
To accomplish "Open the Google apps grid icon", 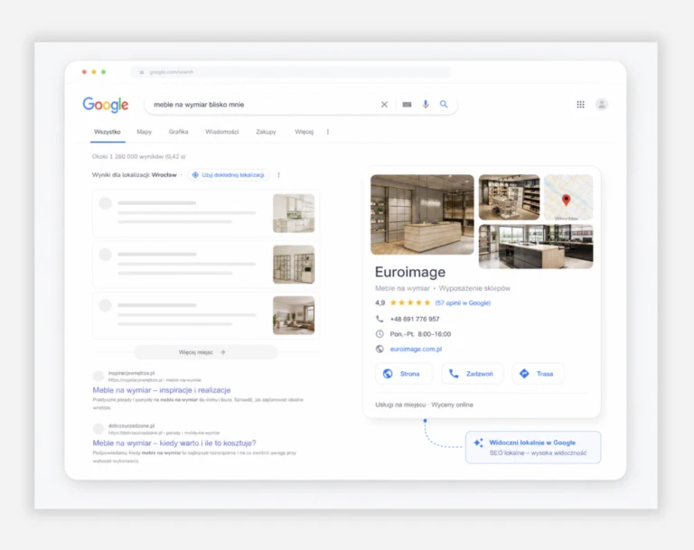I will pyautogui.click(x=580, y=105).
